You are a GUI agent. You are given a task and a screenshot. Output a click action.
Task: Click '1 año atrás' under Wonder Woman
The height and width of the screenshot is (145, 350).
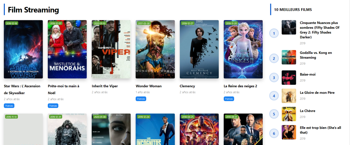pos(143,92)
